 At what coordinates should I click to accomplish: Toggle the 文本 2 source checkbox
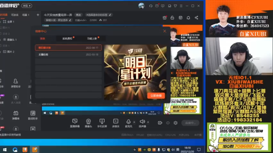[1, 34]
